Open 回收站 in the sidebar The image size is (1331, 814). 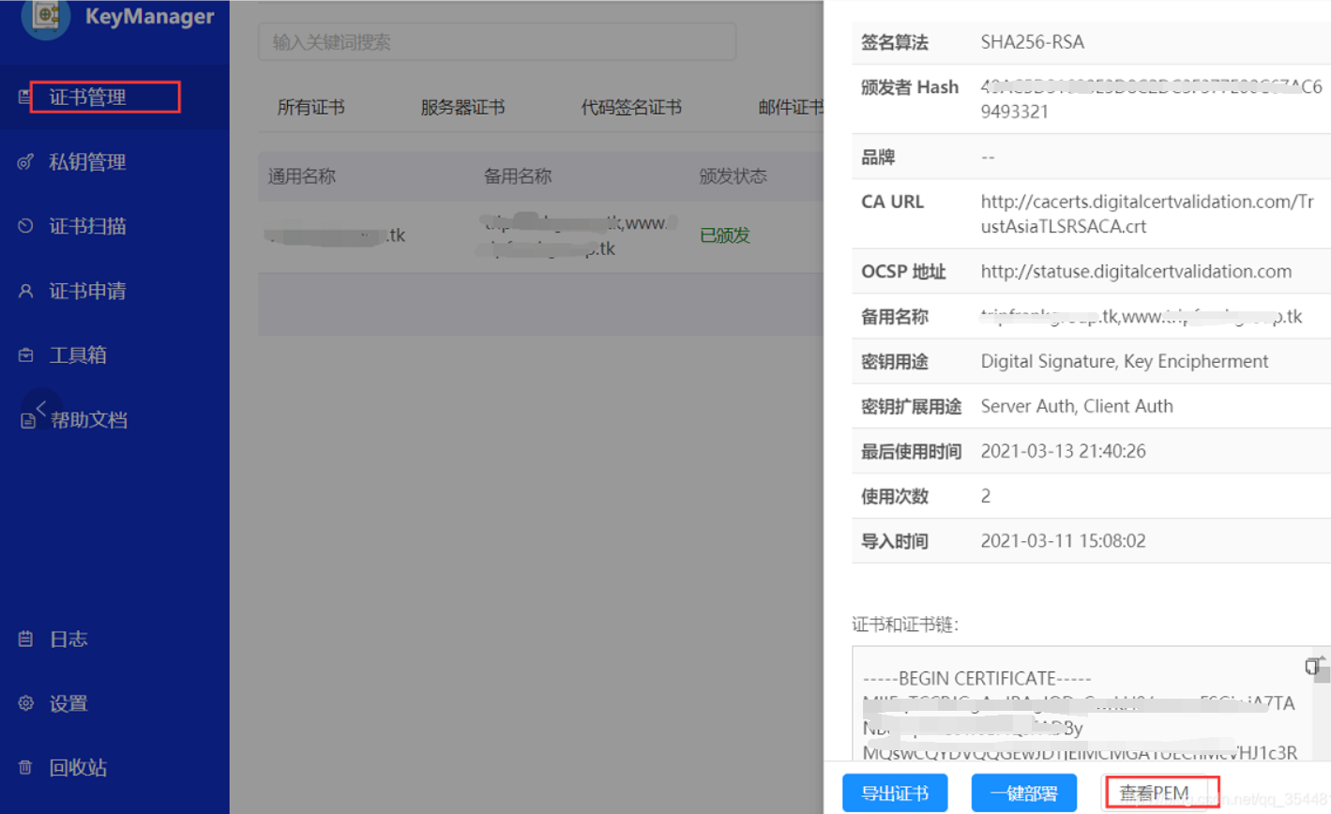pos(78,768)
